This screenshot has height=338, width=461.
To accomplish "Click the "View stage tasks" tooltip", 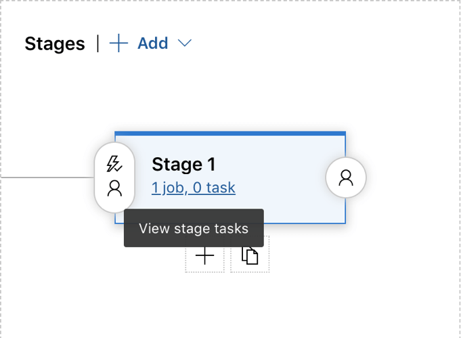I will pos(194,228).
